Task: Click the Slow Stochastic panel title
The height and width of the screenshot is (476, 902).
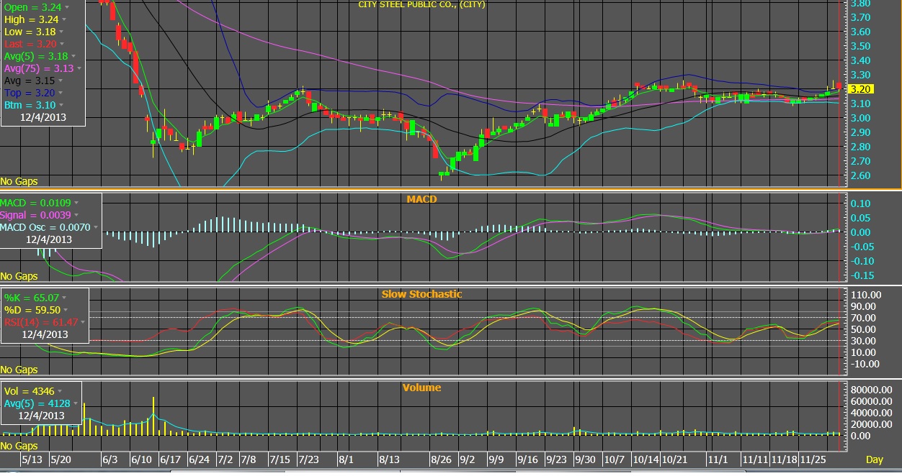Action: [421, 294]
